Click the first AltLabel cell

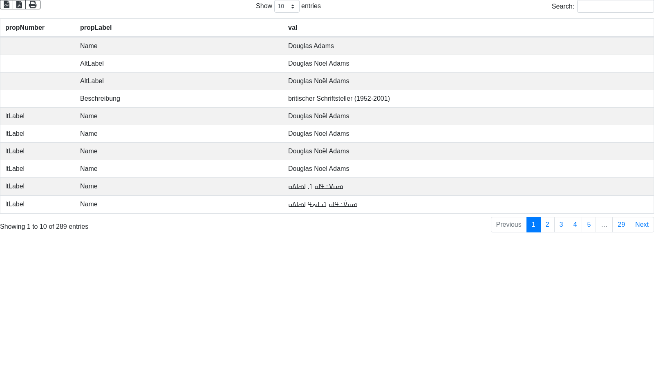click(x=92, y=64)
